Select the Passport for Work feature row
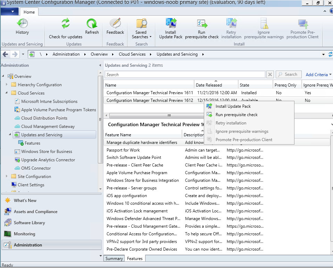This screenshot has width=333, height=268. click(217, 150)
